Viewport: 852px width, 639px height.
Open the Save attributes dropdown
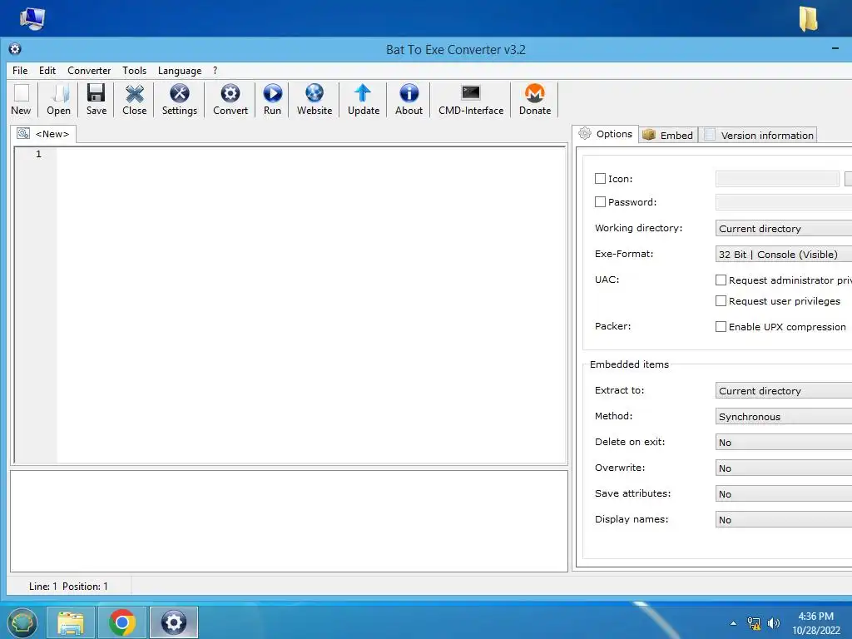pyautogui.click(x=784, y=494)
